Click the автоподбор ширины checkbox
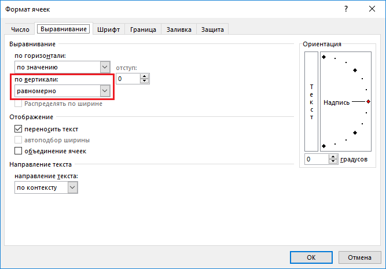The image size is (386, 269). [x=18, y=140]
